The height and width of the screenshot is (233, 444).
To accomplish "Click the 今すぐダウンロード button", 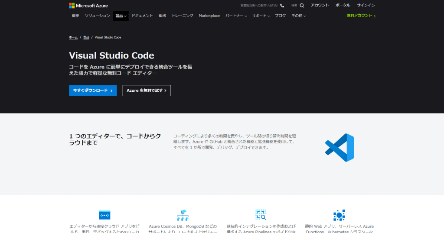I will [x=93, y=91].
